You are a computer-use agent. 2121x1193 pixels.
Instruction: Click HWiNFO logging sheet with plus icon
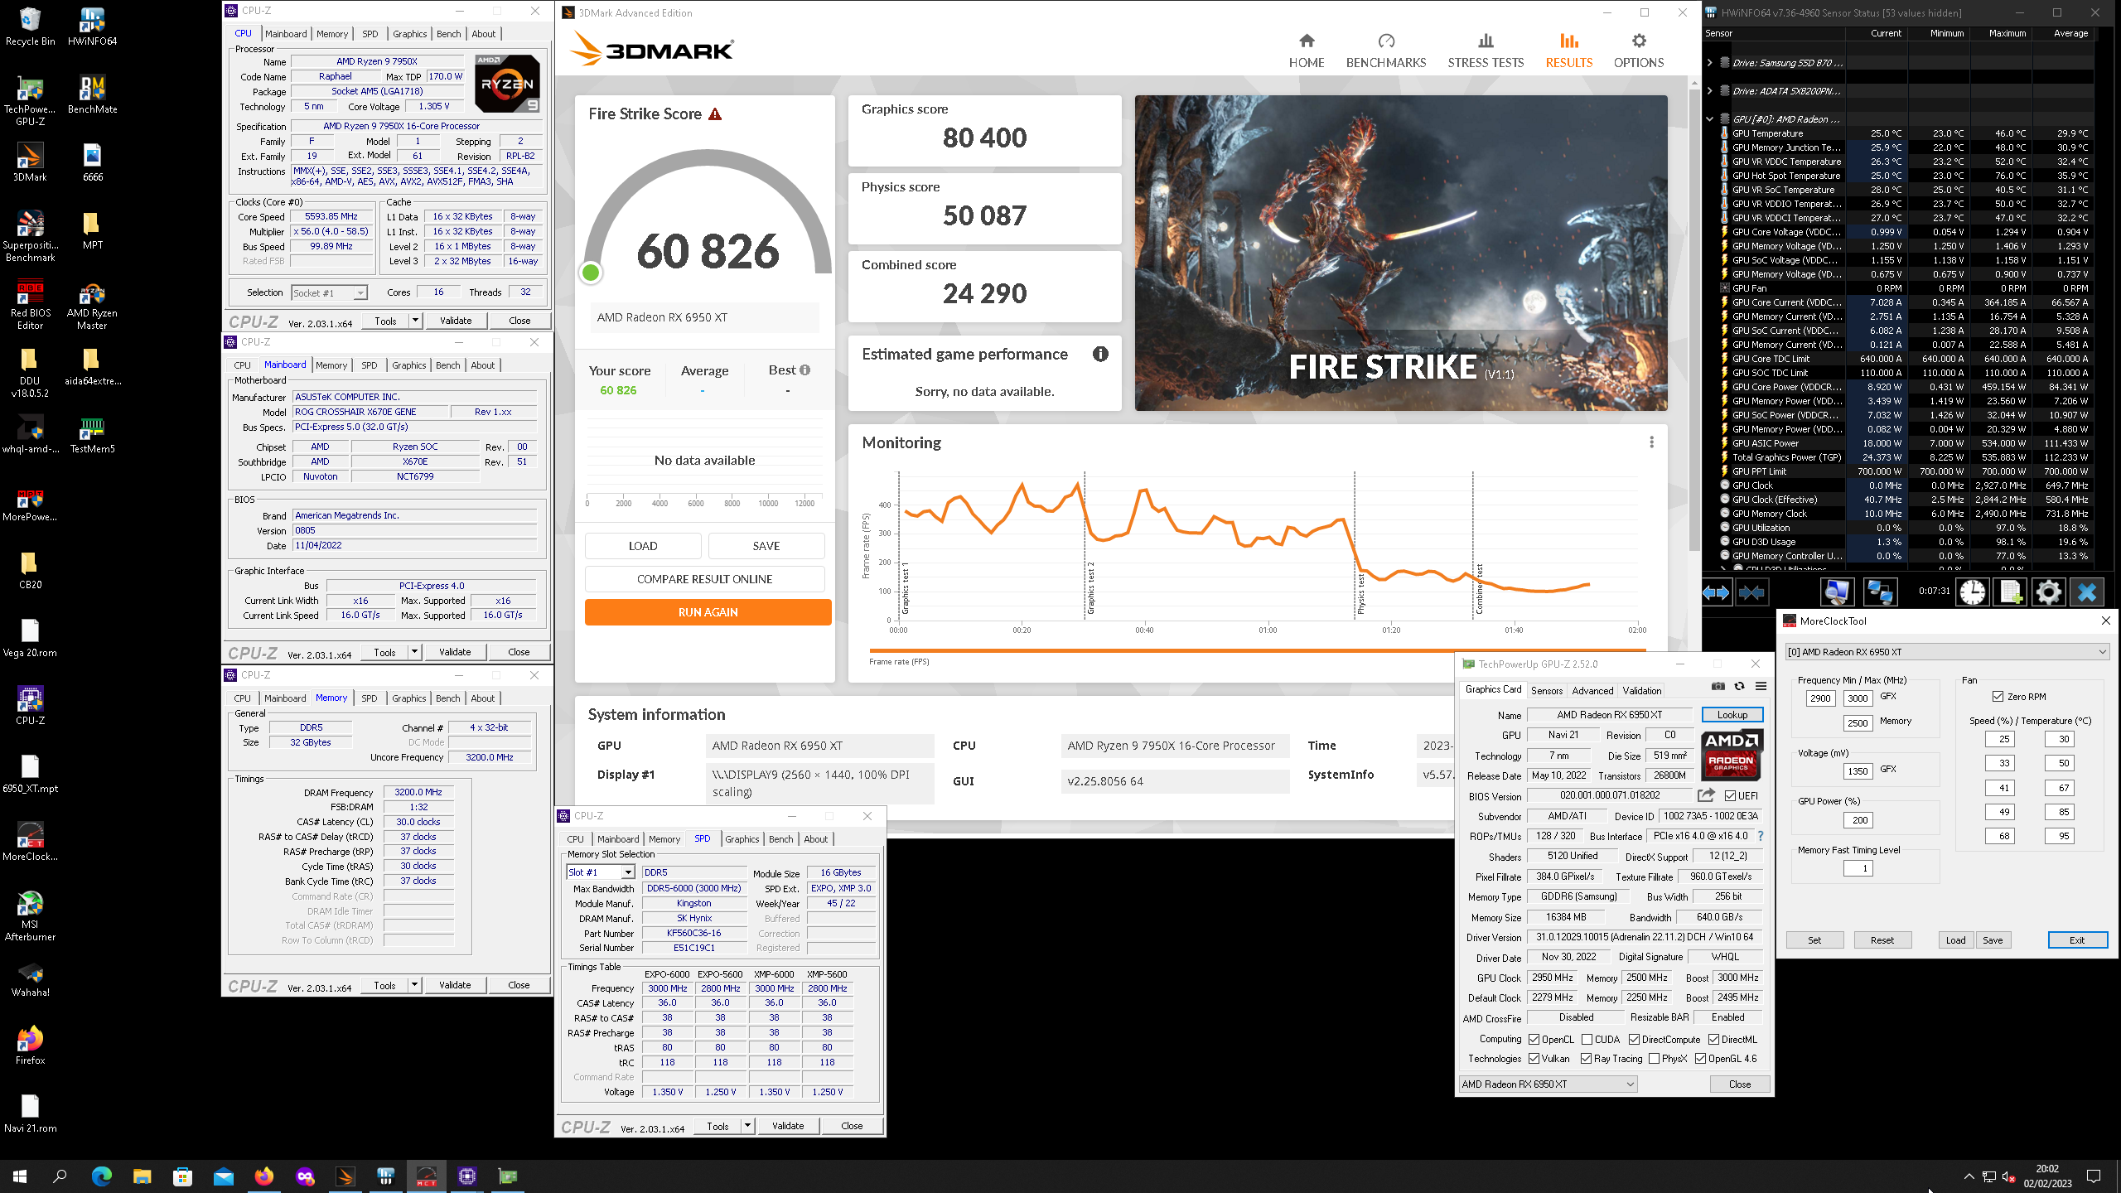(2010, 592)
